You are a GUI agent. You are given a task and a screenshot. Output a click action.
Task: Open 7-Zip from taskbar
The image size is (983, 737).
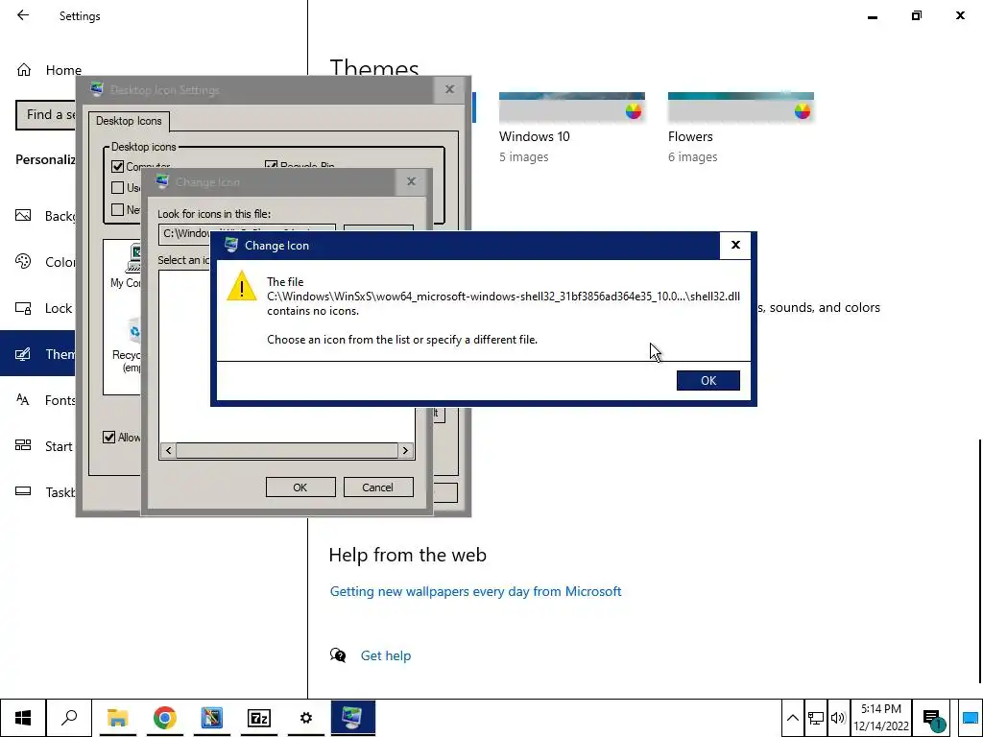[259, 718]
